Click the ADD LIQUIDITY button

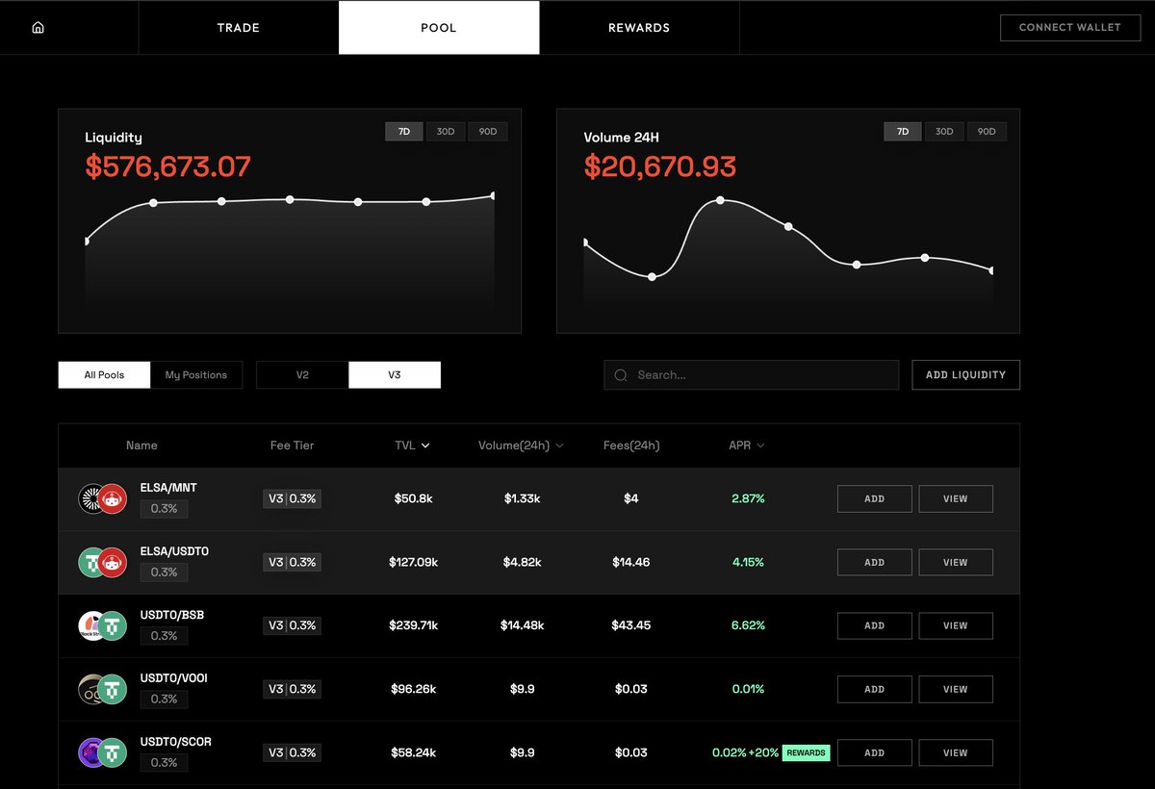coord(965,375)
